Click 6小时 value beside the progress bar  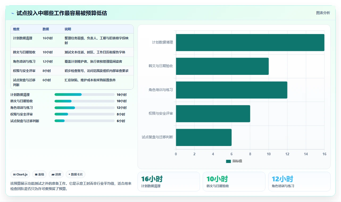121,121
